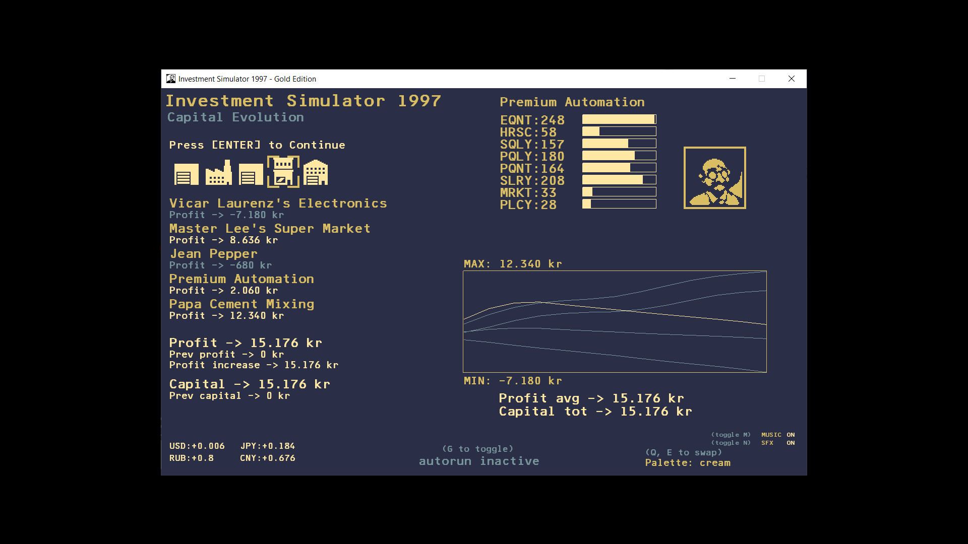Click the profit evolution graph
968x544 pixels.
615,321
